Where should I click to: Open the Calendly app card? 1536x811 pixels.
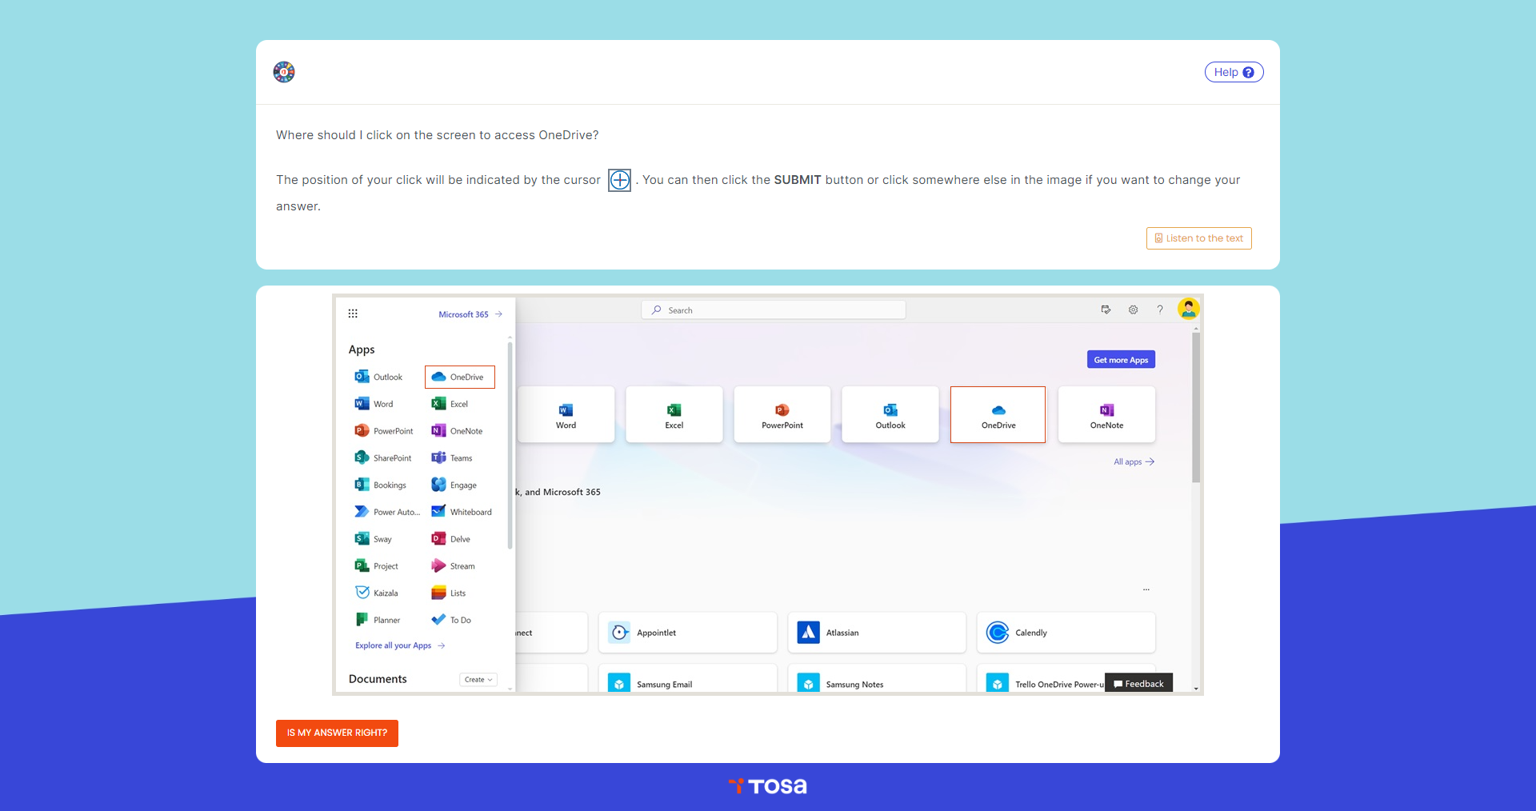pos(1066,633)
